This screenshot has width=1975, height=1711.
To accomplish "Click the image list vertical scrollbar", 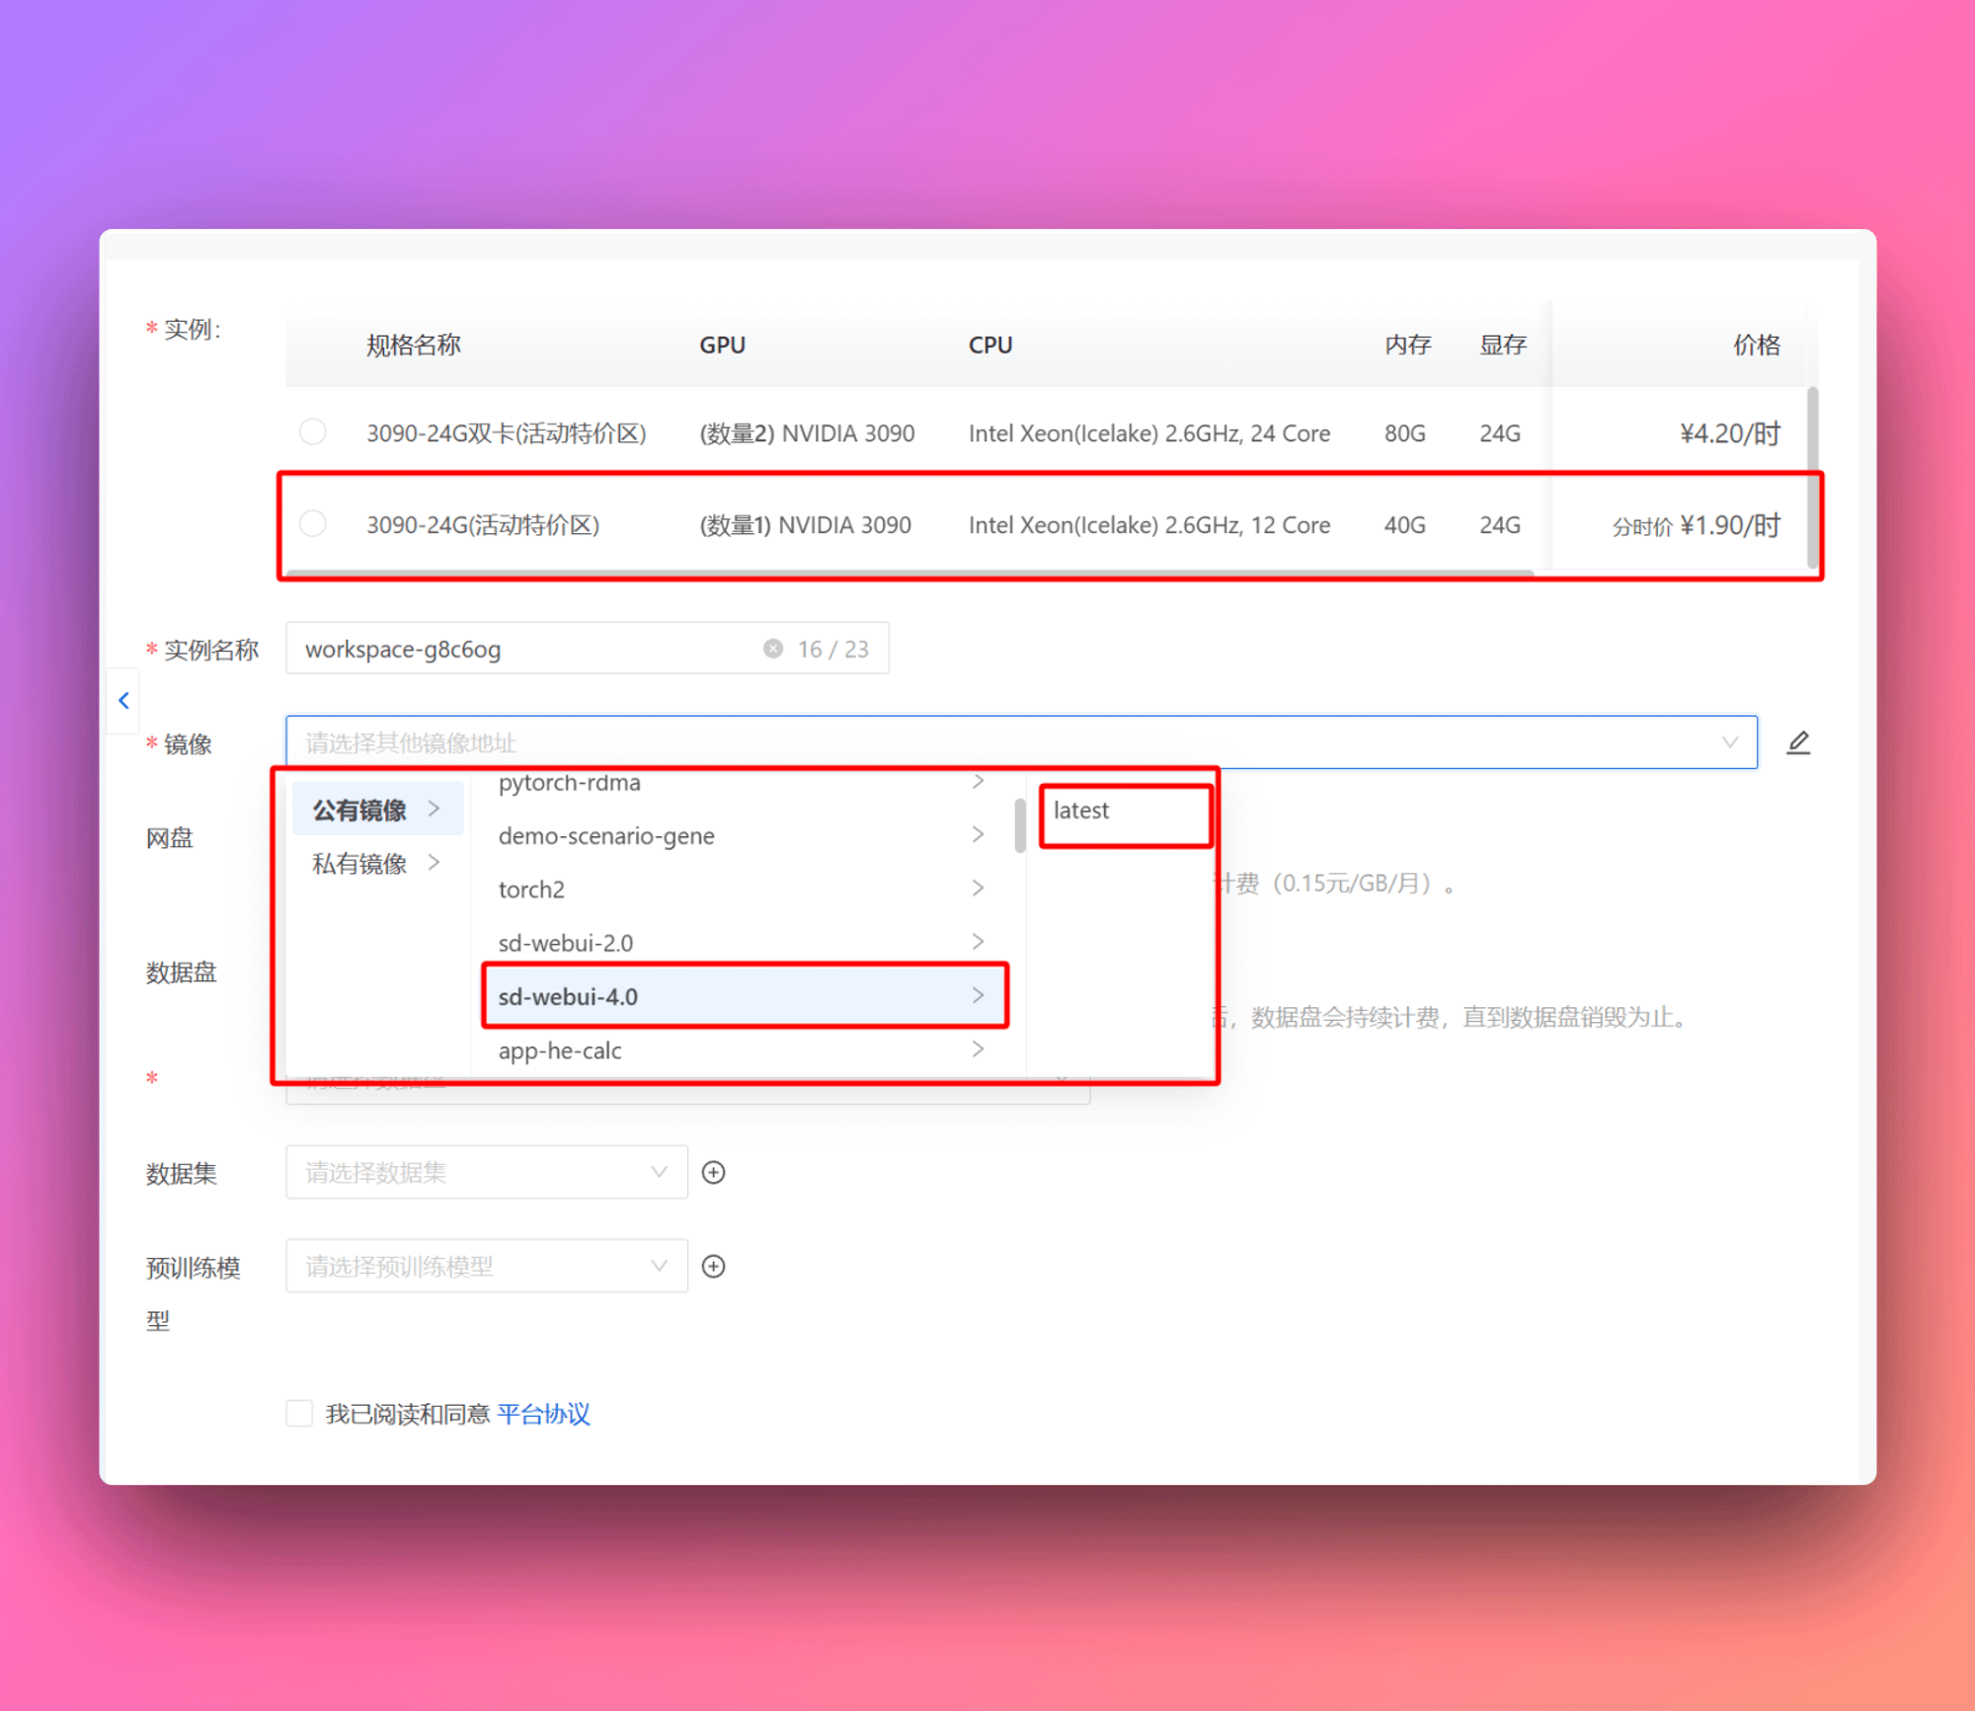I will (x=1019, y=824).
